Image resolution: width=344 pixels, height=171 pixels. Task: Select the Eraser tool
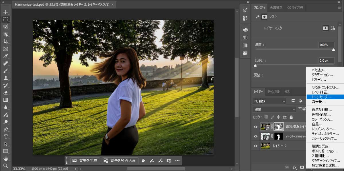5,93
